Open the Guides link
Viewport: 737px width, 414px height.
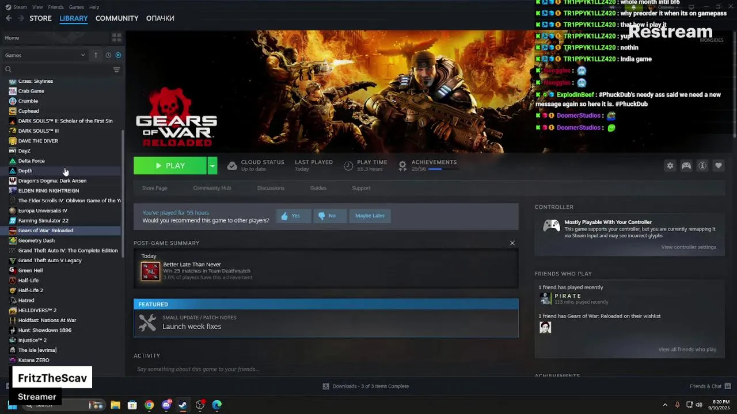tap(318, 188)
